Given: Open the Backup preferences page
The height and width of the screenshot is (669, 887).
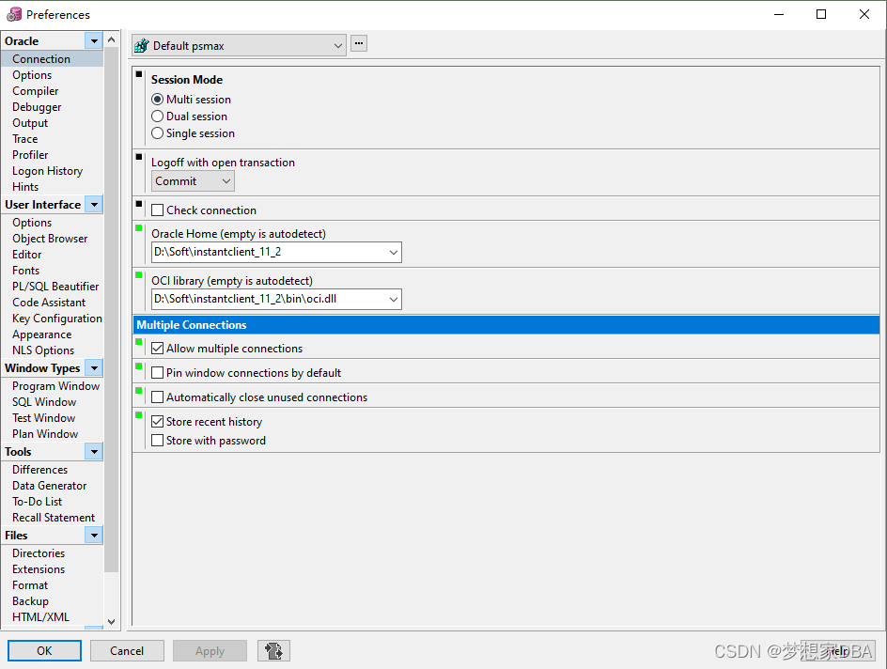Looking at the screenshot, I should tap(31, 601).
